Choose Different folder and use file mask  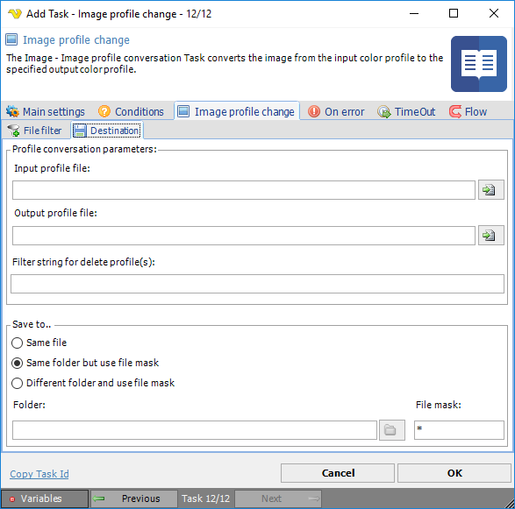(x=17, y=383)
